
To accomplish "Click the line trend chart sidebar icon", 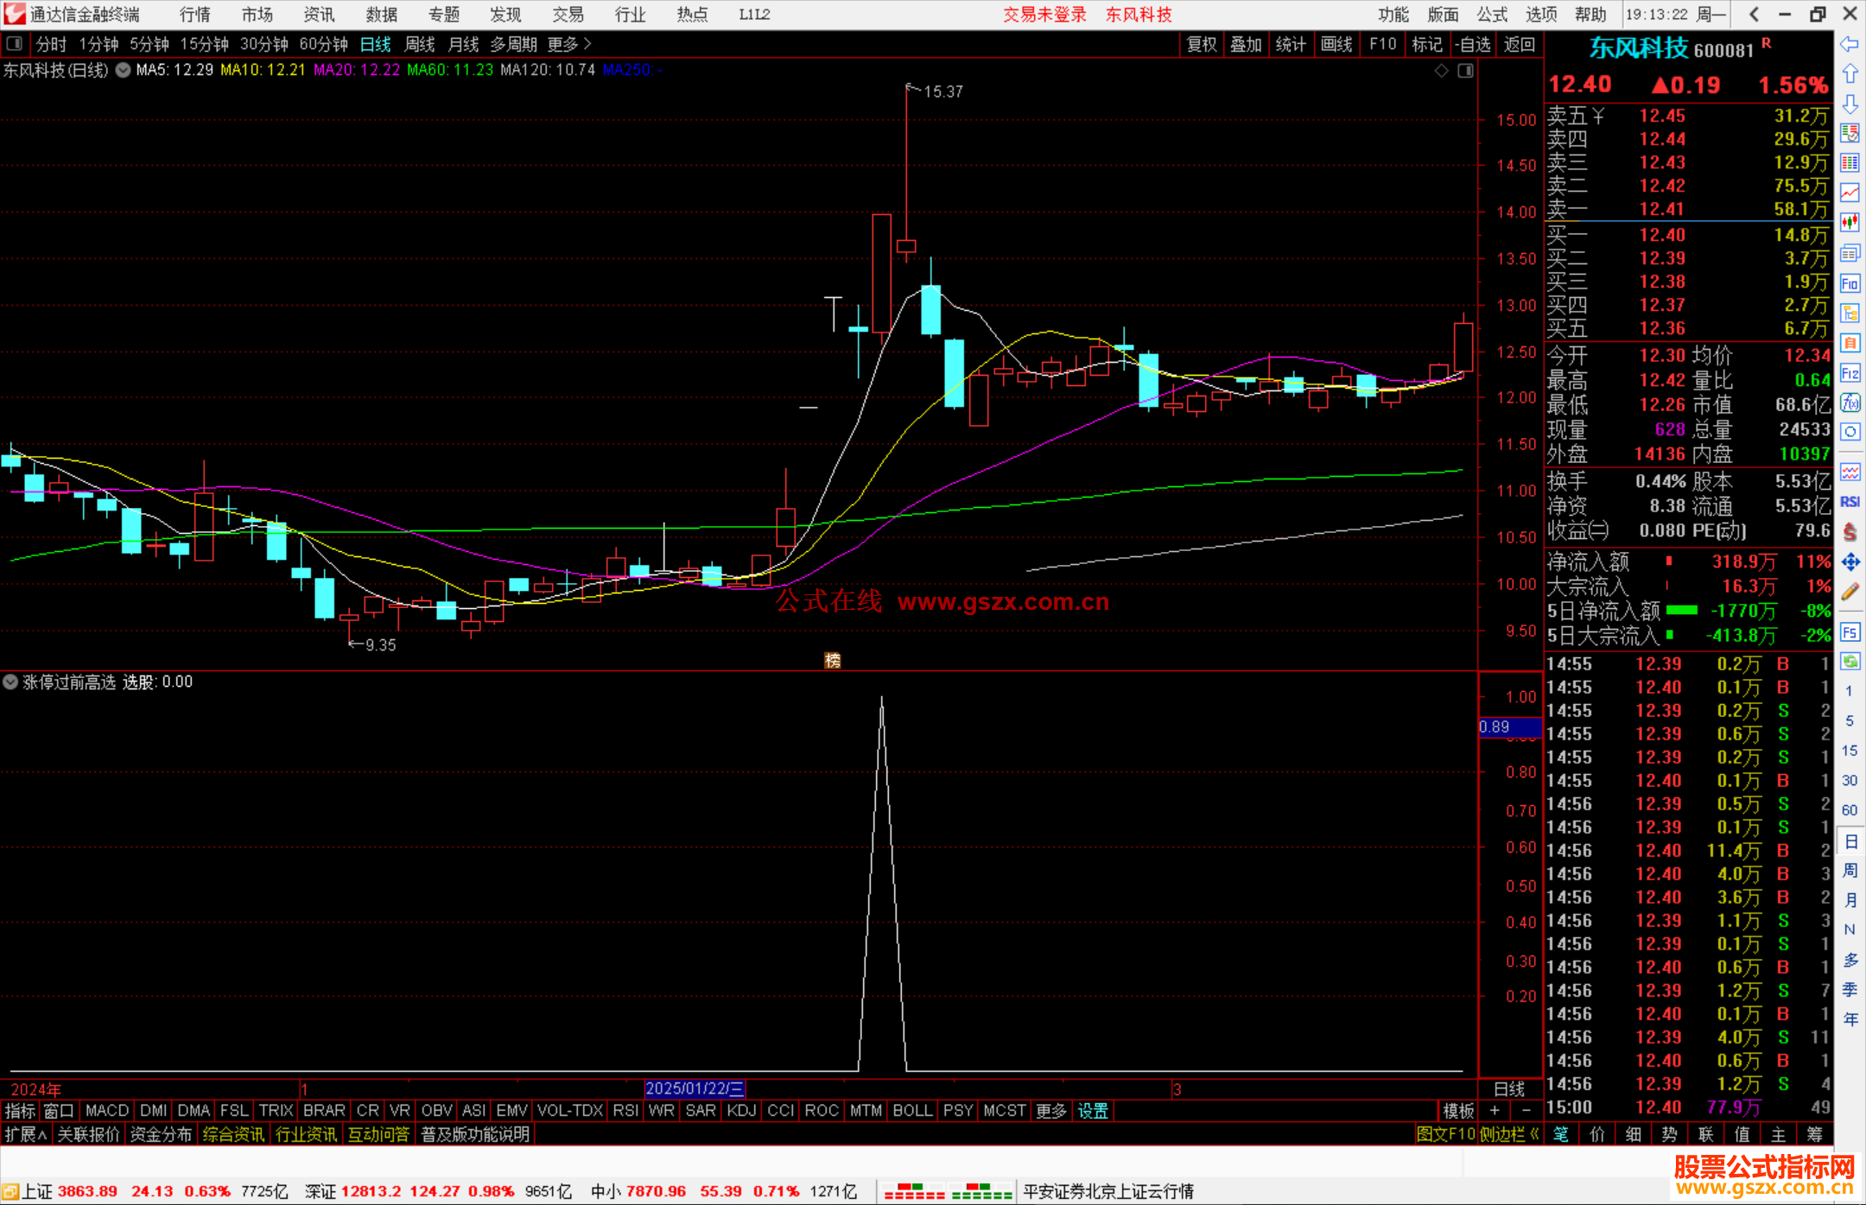I will pyautogui.click(x=1850, y=193).
